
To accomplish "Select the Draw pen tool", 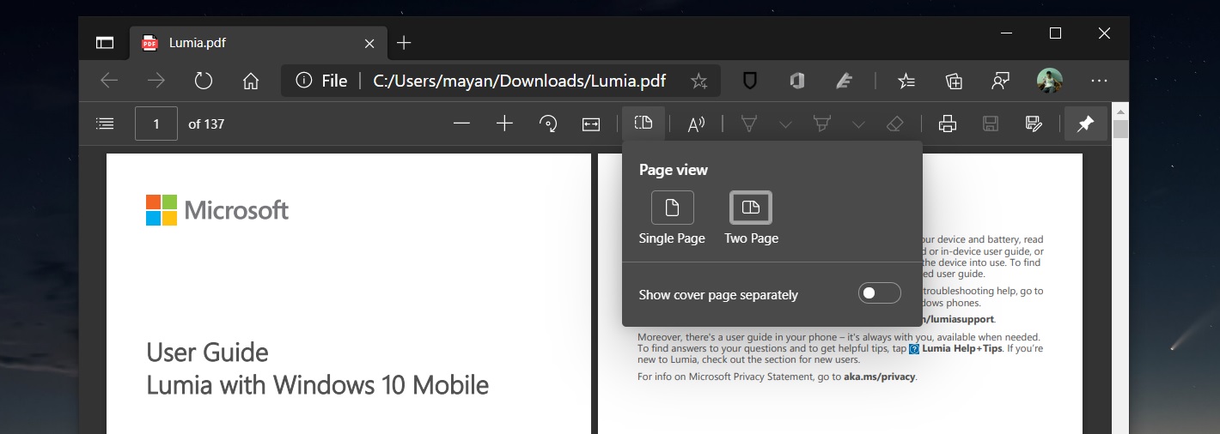I will click(748, 124).
